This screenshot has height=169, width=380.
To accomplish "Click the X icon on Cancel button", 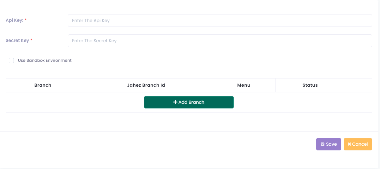I will (x=349, y=144).
